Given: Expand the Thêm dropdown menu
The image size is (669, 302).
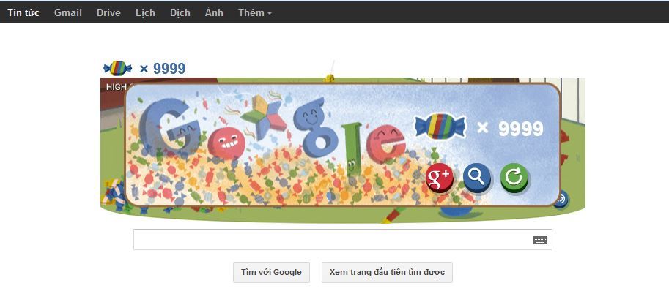Looking at the screenshot, I should [255, 12].
